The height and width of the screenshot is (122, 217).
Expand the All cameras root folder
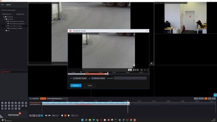click(x=4, y=17)
